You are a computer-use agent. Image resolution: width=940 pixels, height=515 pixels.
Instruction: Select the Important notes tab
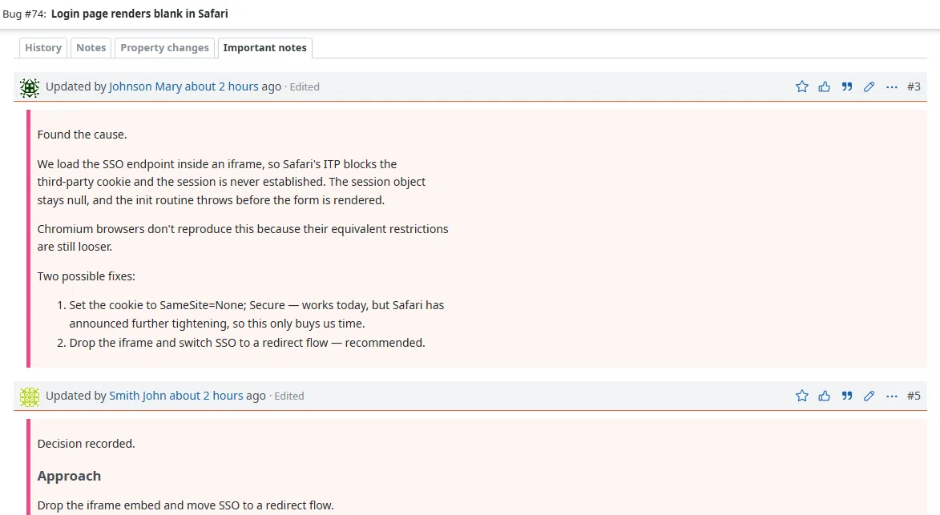coord(265,48)
